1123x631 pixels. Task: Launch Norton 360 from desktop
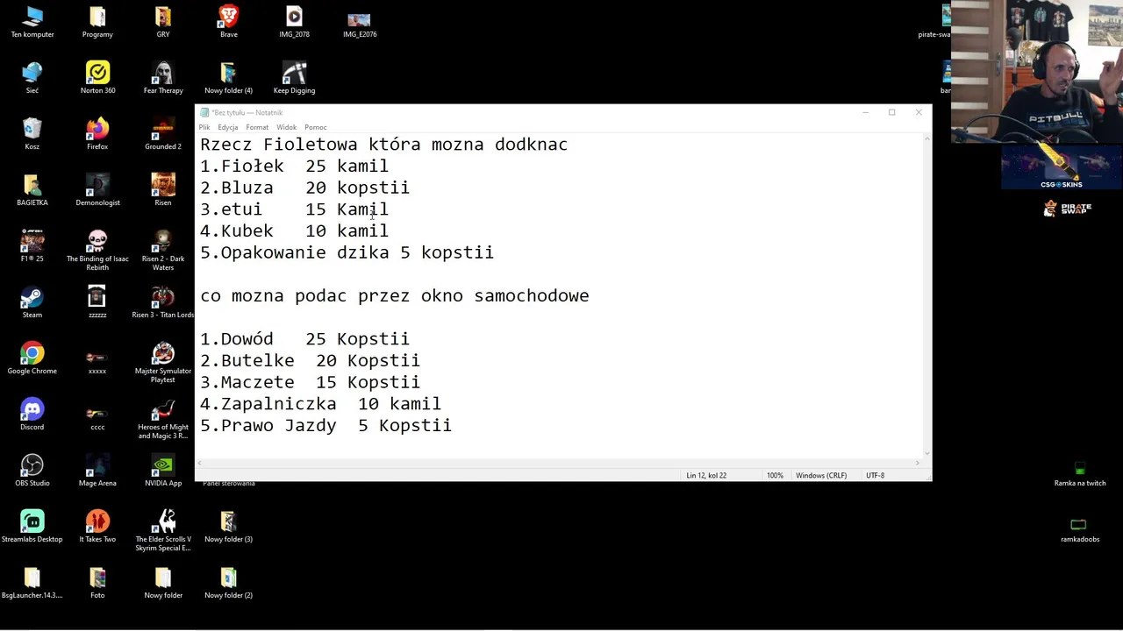point(97,78)
